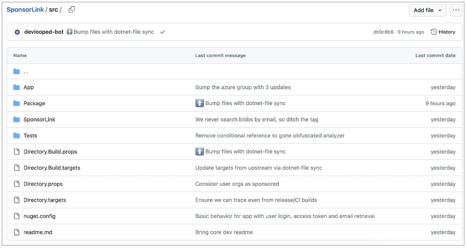Image resolution: width=467 pixels, height=249 pixels.
Task: Click the commit status checkmark icon
Action: (163, 32)
